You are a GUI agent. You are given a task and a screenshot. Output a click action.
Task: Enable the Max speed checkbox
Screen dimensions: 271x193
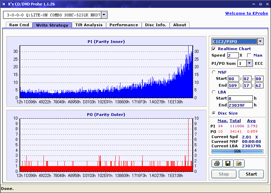(x=249, y=55)
